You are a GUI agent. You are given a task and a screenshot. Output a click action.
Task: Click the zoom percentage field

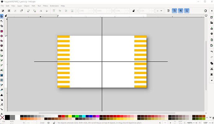[189, 123]
